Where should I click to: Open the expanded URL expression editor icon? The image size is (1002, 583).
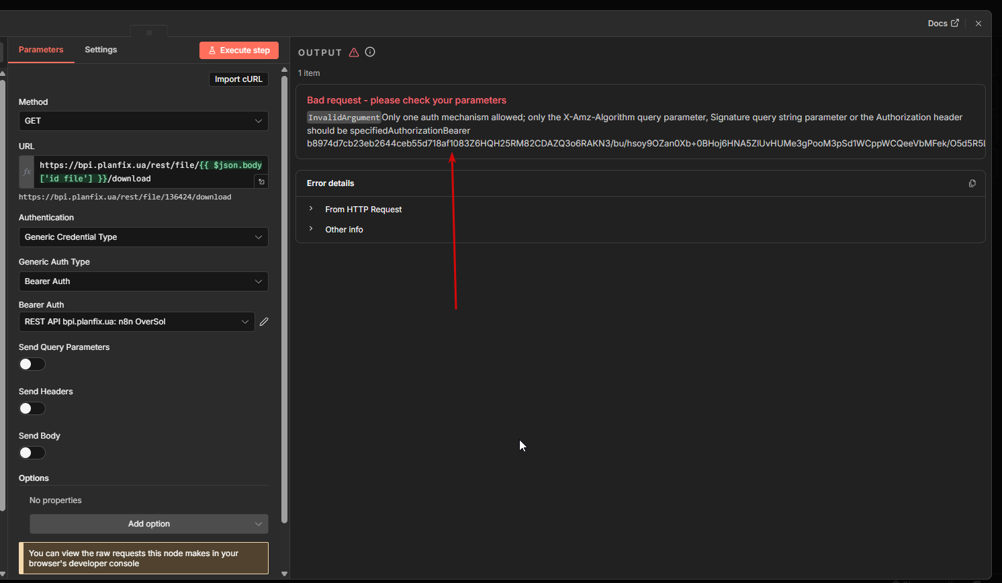point(261,181)
